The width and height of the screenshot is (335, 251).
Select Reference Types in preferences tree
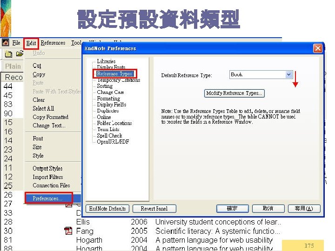115,74
